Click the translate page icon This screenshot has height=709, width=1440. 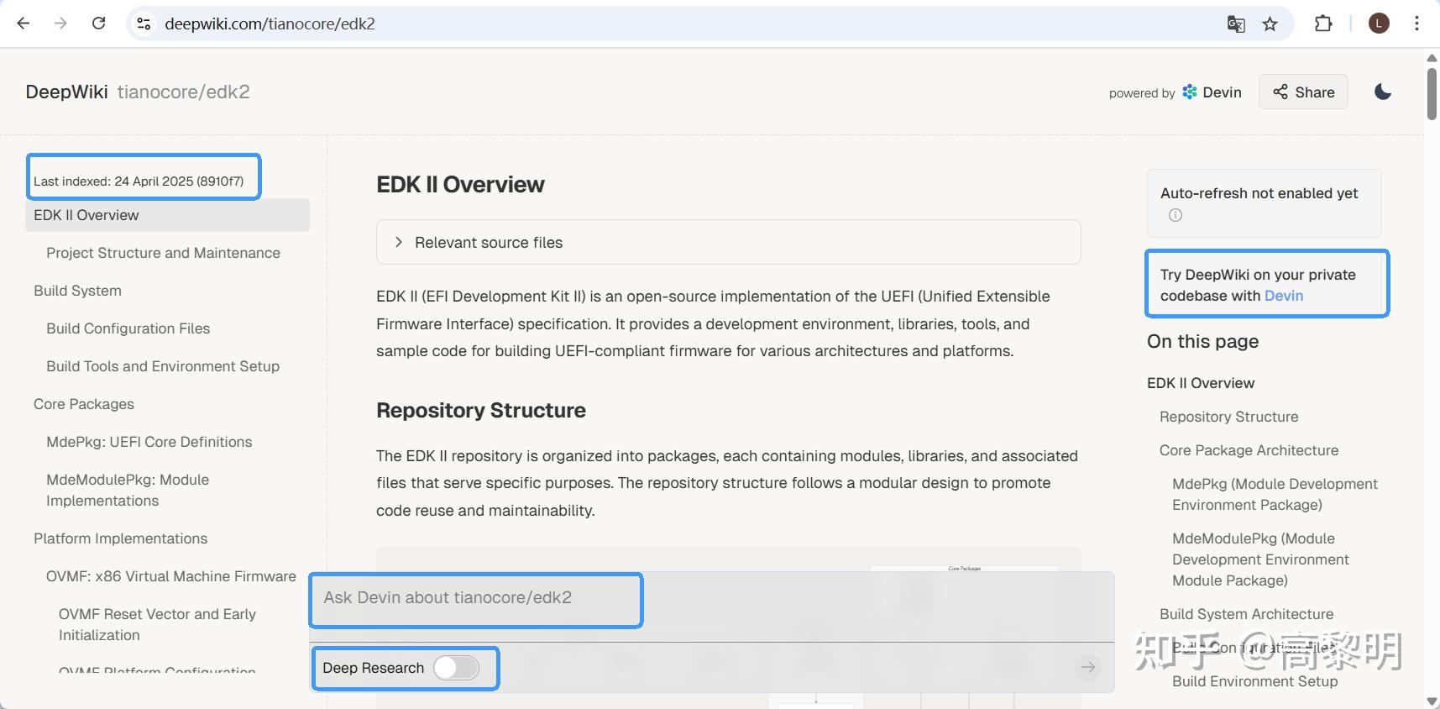point(1236,24)
